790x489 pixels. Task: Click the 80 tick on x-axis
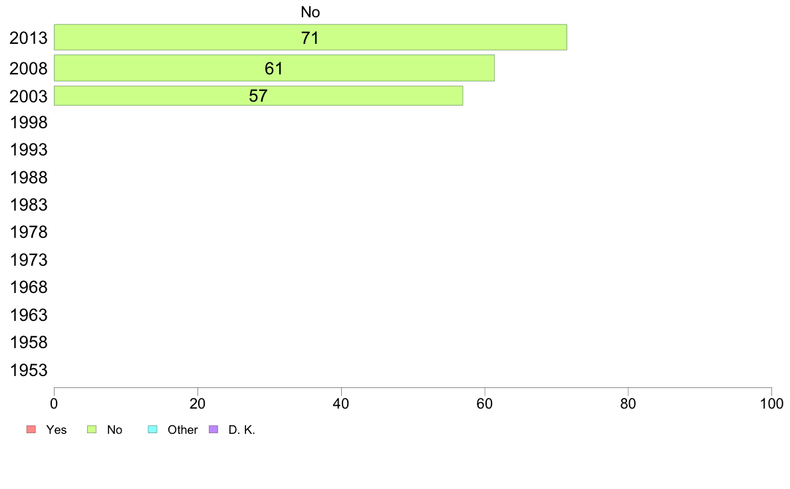click(628, 403)
